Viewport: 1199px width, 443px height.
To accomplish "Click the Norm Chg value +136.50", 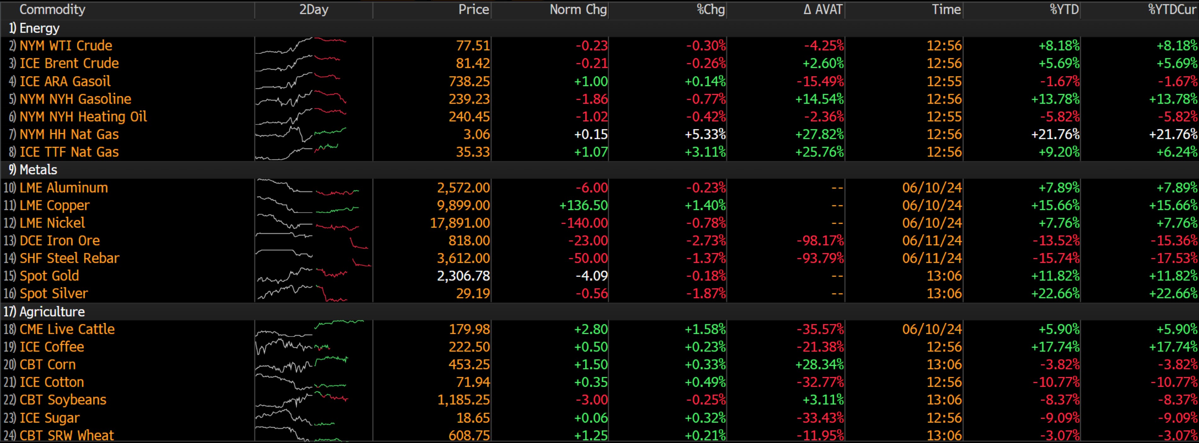I will click(584, 205).
